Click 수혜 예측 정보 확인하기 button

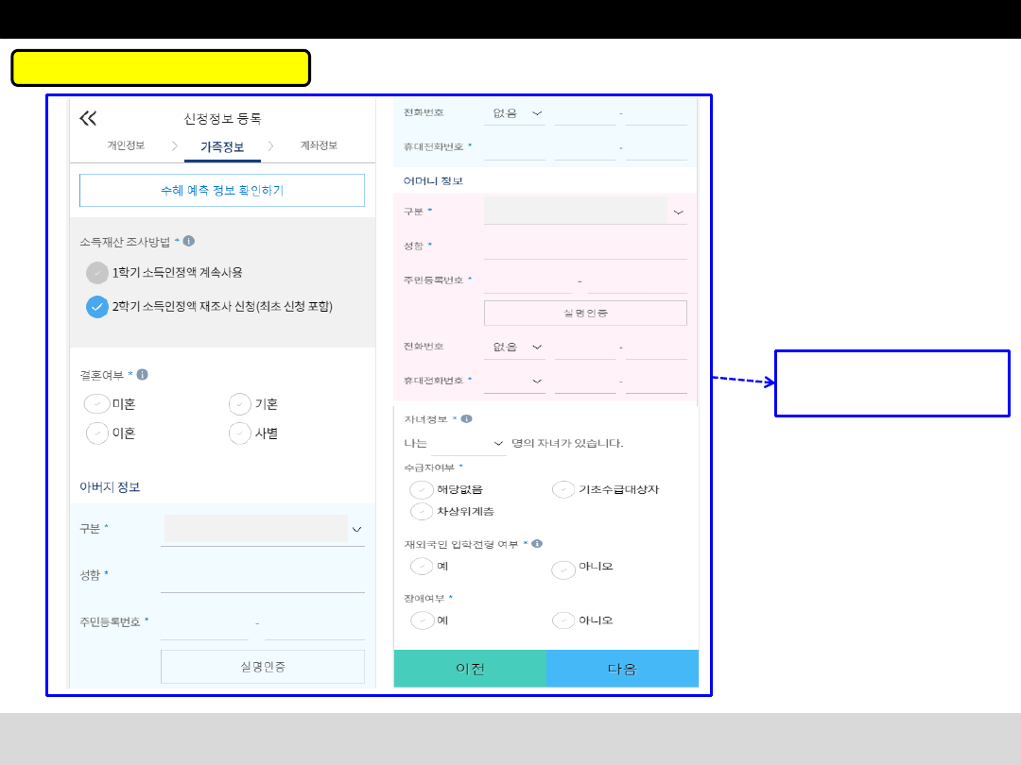222,190
